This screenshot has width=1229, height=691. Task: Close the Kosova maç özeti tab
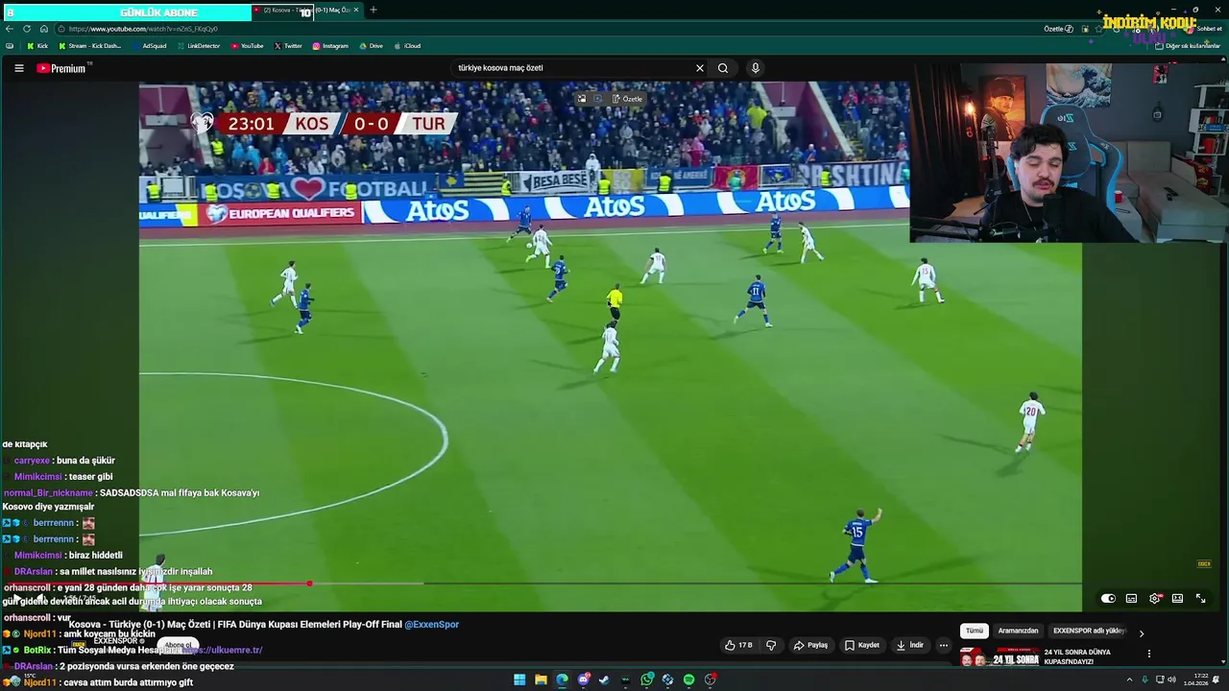click(x=356, y=10)
